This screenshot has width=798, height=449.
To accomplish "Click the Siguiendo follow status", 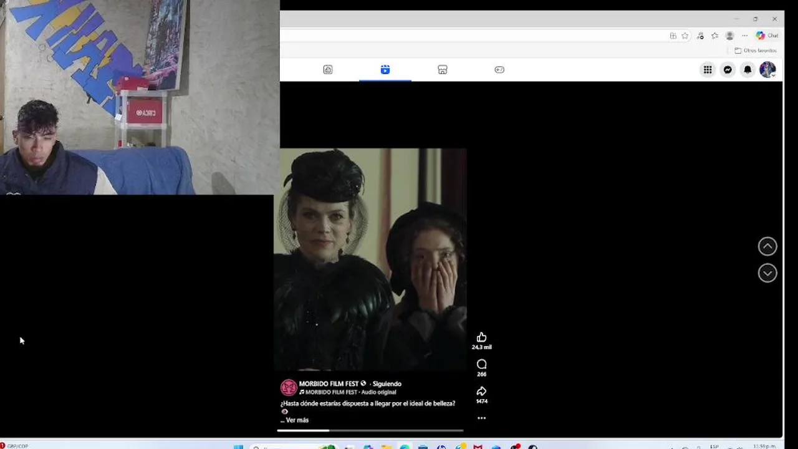I will (387, 384).
